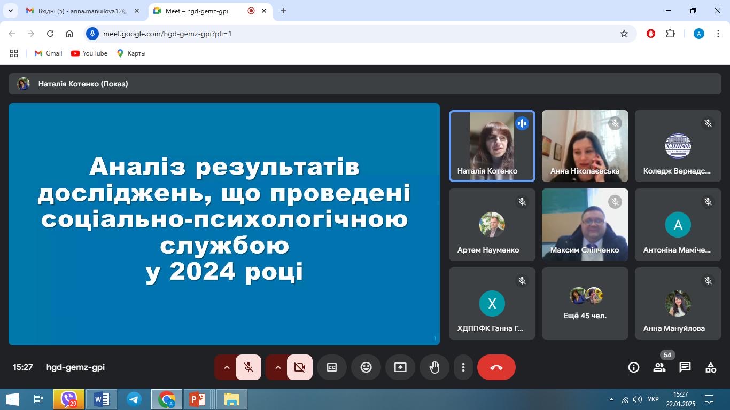Select Максим Сліпченко video tile

tap(585, 225)
